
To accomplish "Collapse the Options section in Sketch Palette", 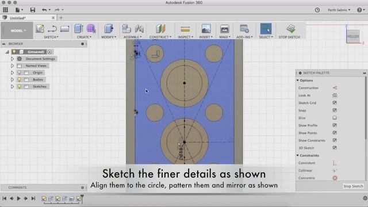I will click(298, 80).
